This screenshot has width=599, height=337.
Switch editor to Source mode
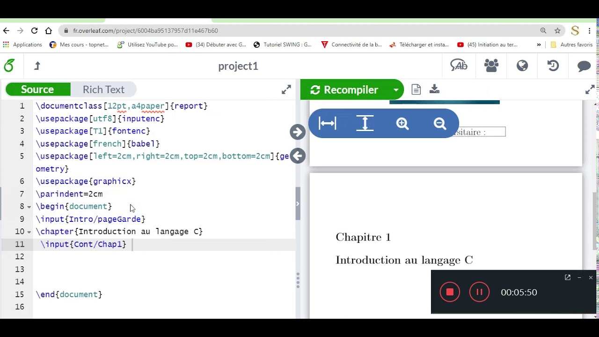37,89
